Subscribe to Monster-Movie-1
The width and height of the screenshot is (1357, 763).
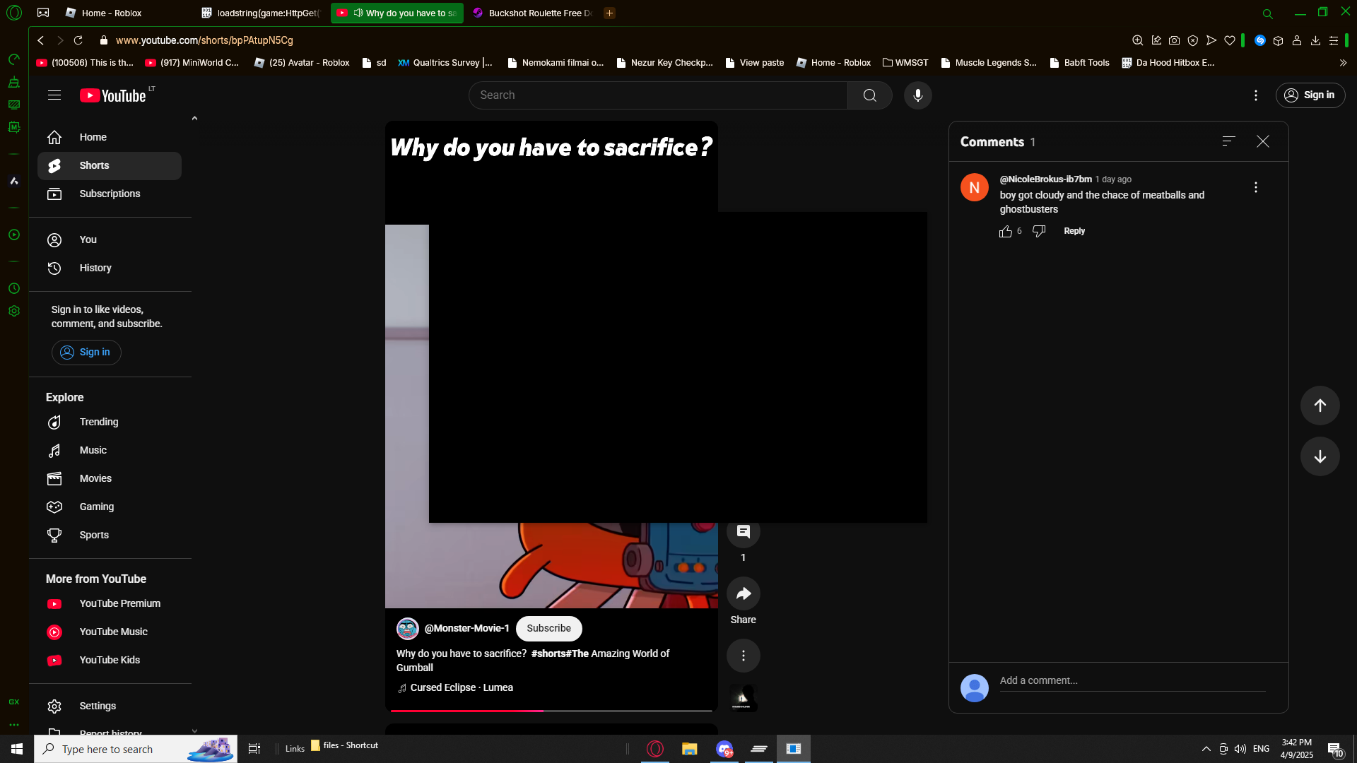click(548, 628)
